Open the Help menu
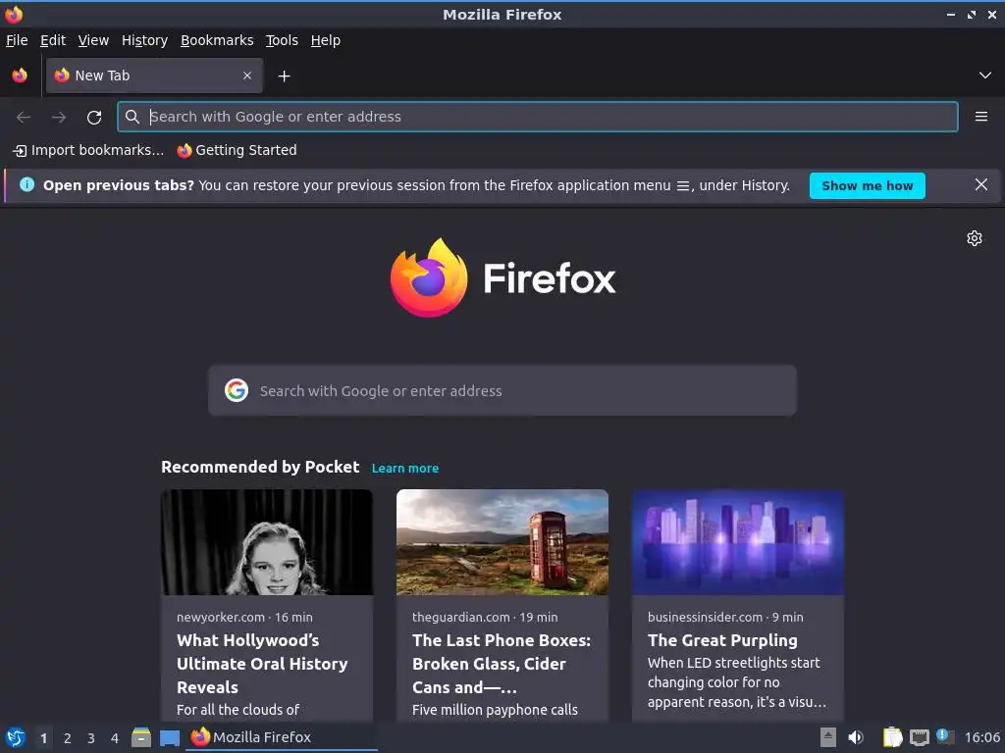 click(x=326, y=40)
